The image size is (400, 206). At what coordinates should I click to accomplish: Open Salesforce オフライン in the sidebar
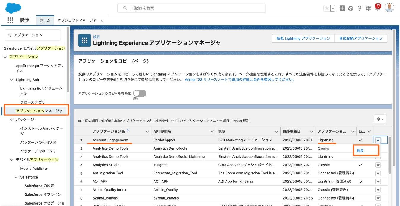[x=43, y=194]
